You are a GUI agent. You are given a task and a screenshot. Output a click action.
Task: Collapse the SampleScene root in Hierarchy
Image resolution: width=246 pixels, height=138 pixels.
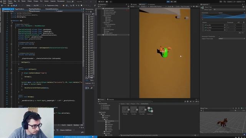[102, 8]
